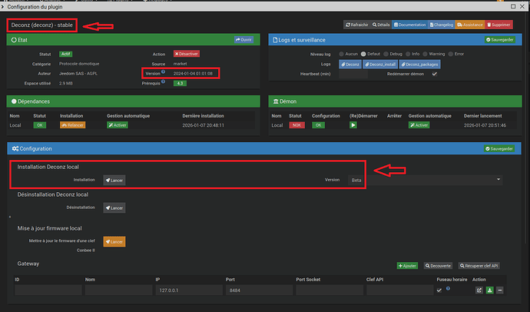Image resolution: width=530 pixels, height=312 pixels.
Task: View the Changelog
Action: tap(442, 25)
